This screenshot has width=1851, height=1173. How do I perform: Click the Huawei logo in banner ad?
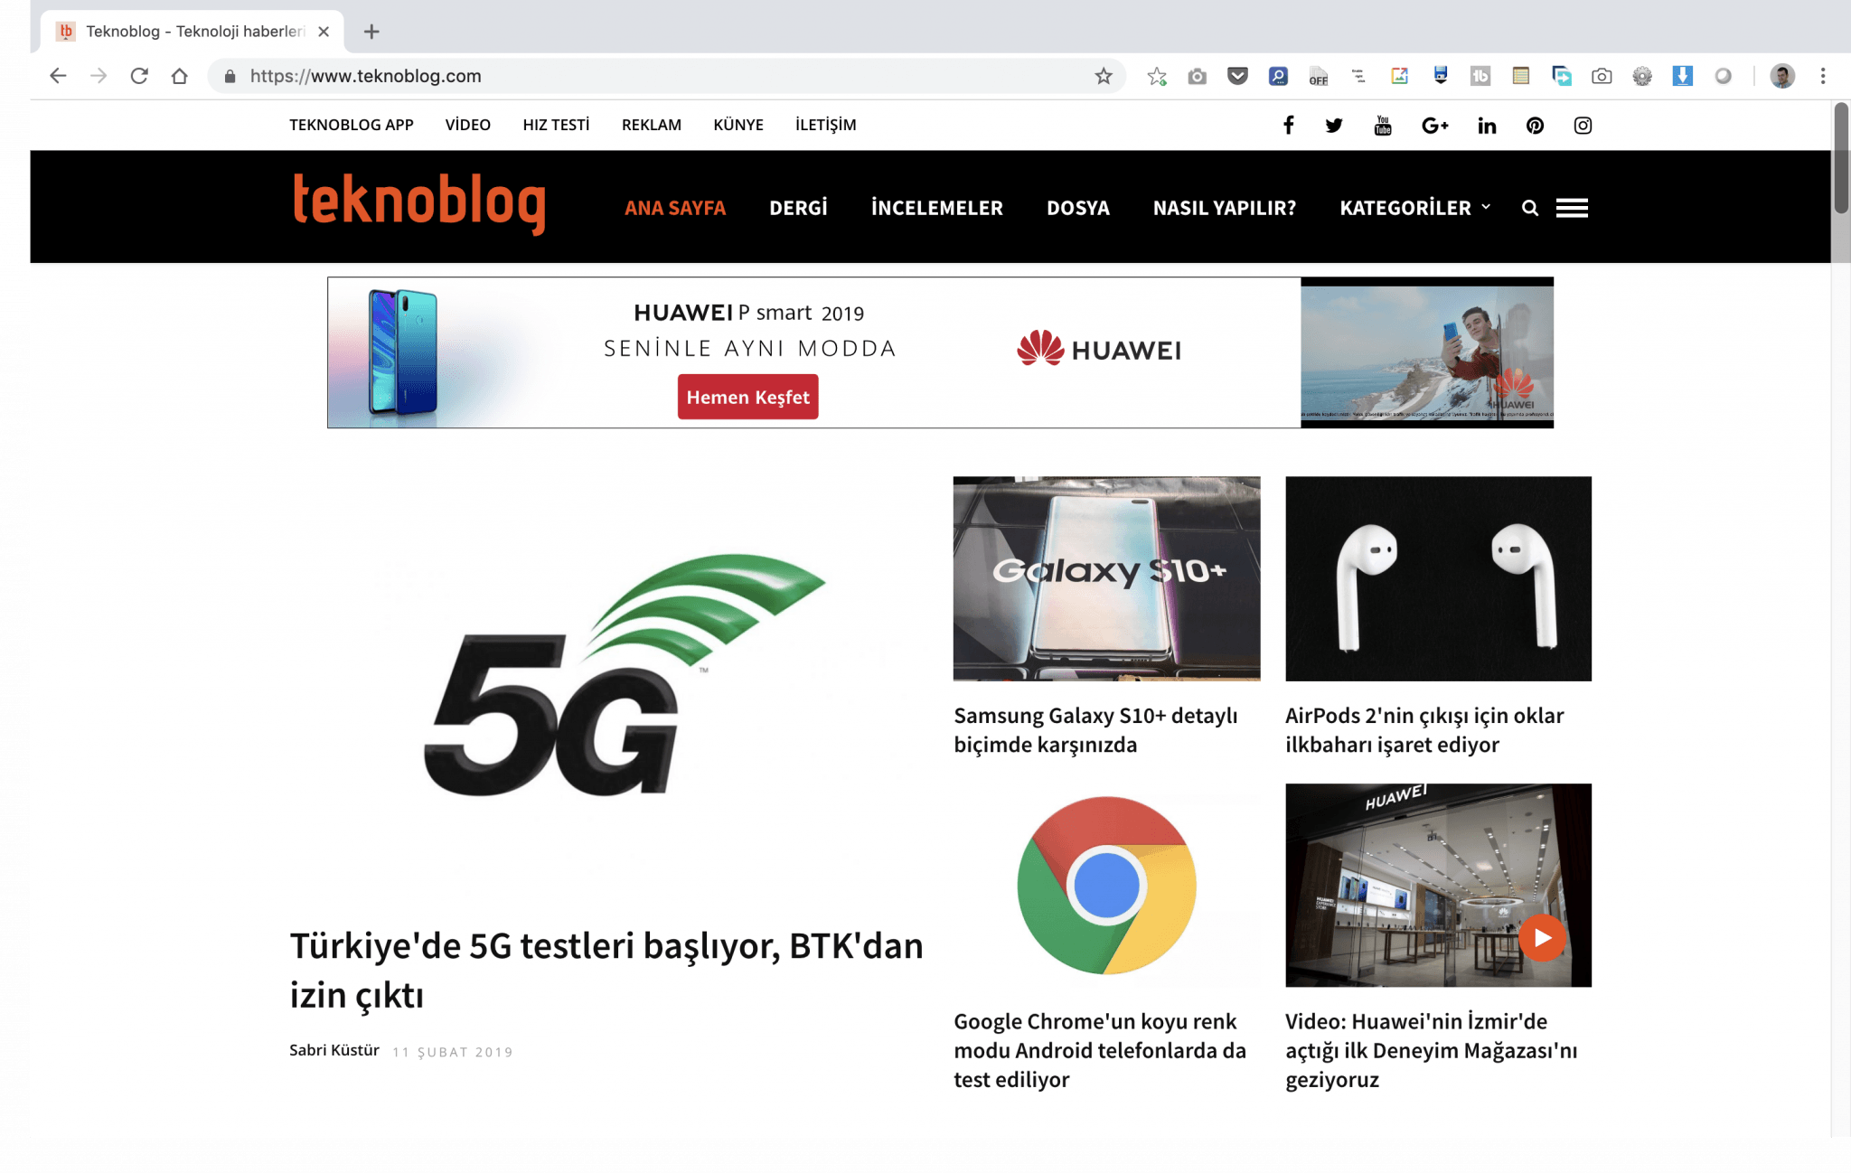[x=1099, y=349]
